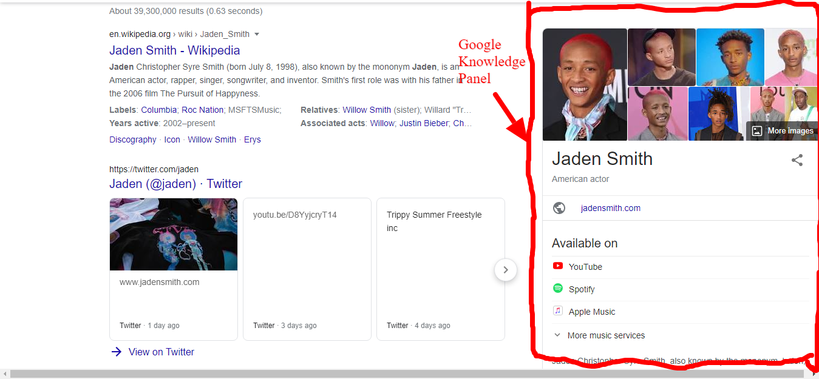Image resolution: width=819 pixels, height=379 pixels.
Task: Click View on Twitter
Action: [161, 352]
